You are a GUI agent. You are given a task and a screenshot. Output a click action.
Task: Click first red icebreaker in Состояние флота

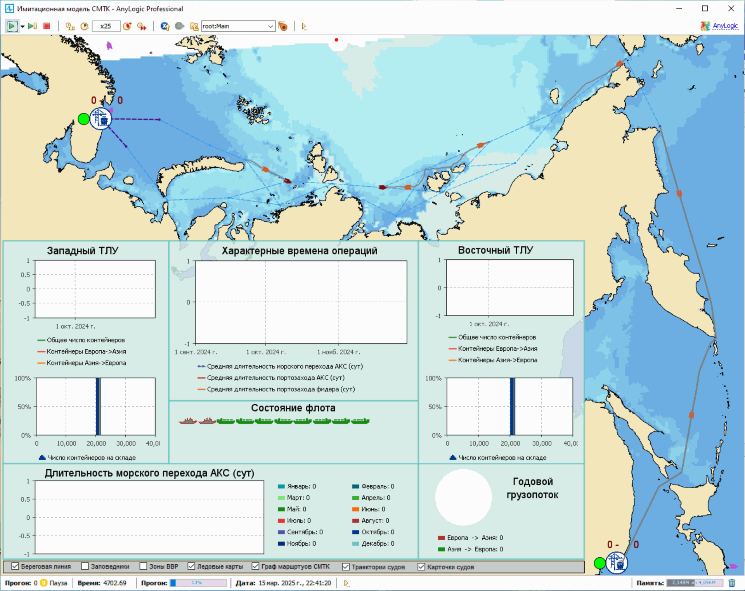point(188,421)
